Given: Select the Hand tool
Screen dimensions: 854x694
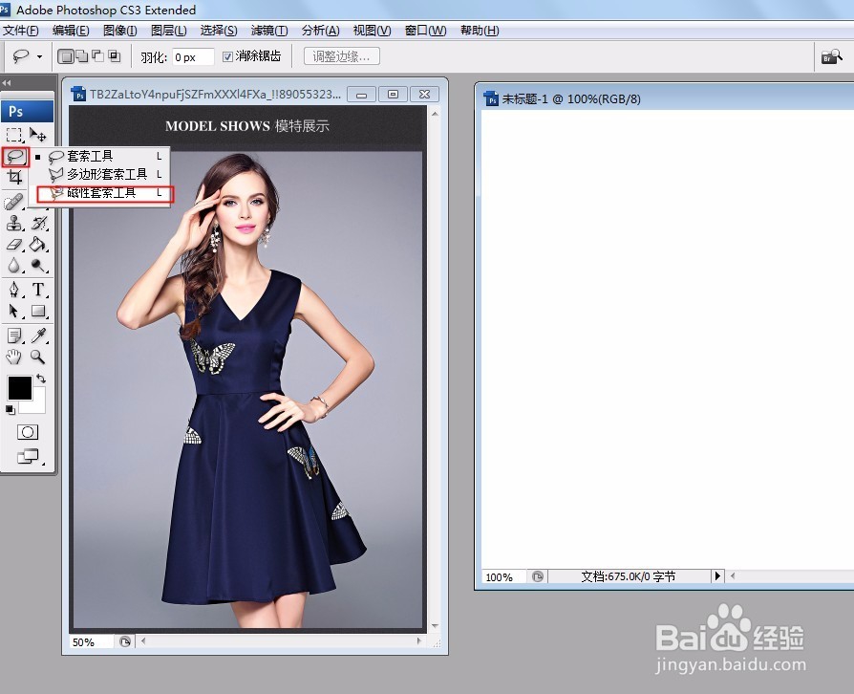Looking at the screenshot, I should (14, 357).
